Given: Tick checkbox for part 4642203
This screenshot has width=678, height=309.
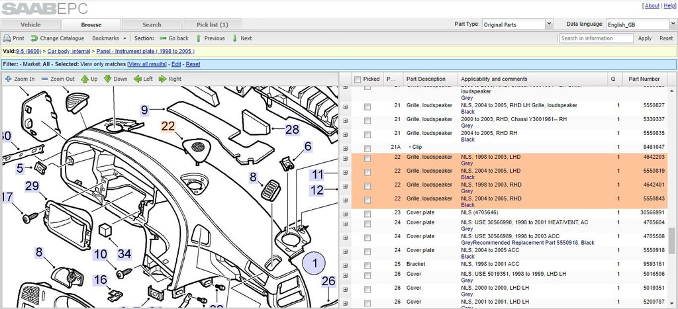Looking at the screenshot, I should pos(367,159).
